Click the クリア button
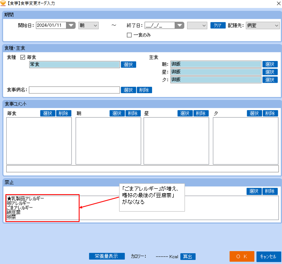Image resolution: width=282 pixels, height=264 pixels. (x=218, y=25)
